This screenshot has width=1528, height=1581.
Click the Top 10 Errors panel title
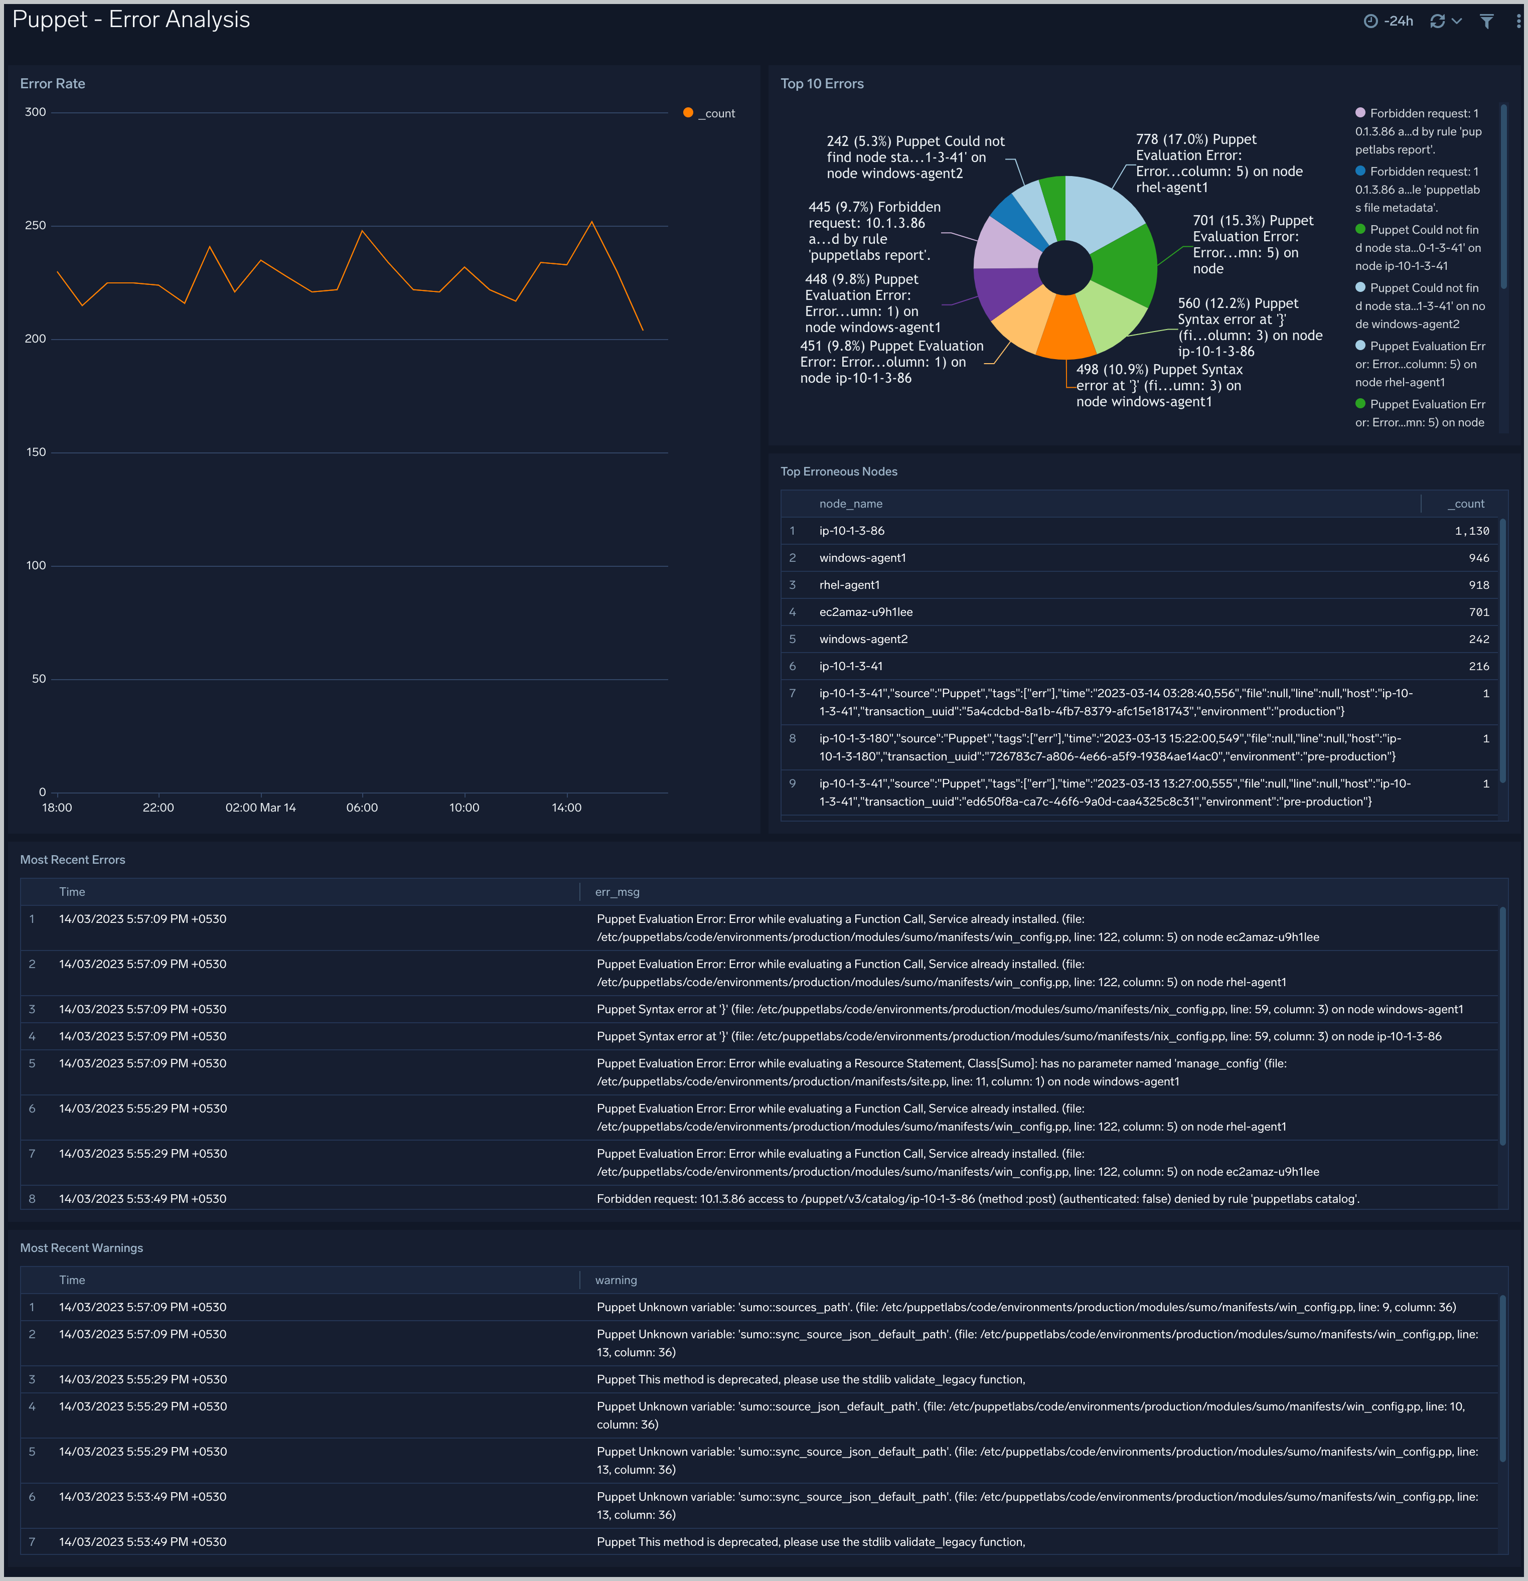tap(821, 84)
